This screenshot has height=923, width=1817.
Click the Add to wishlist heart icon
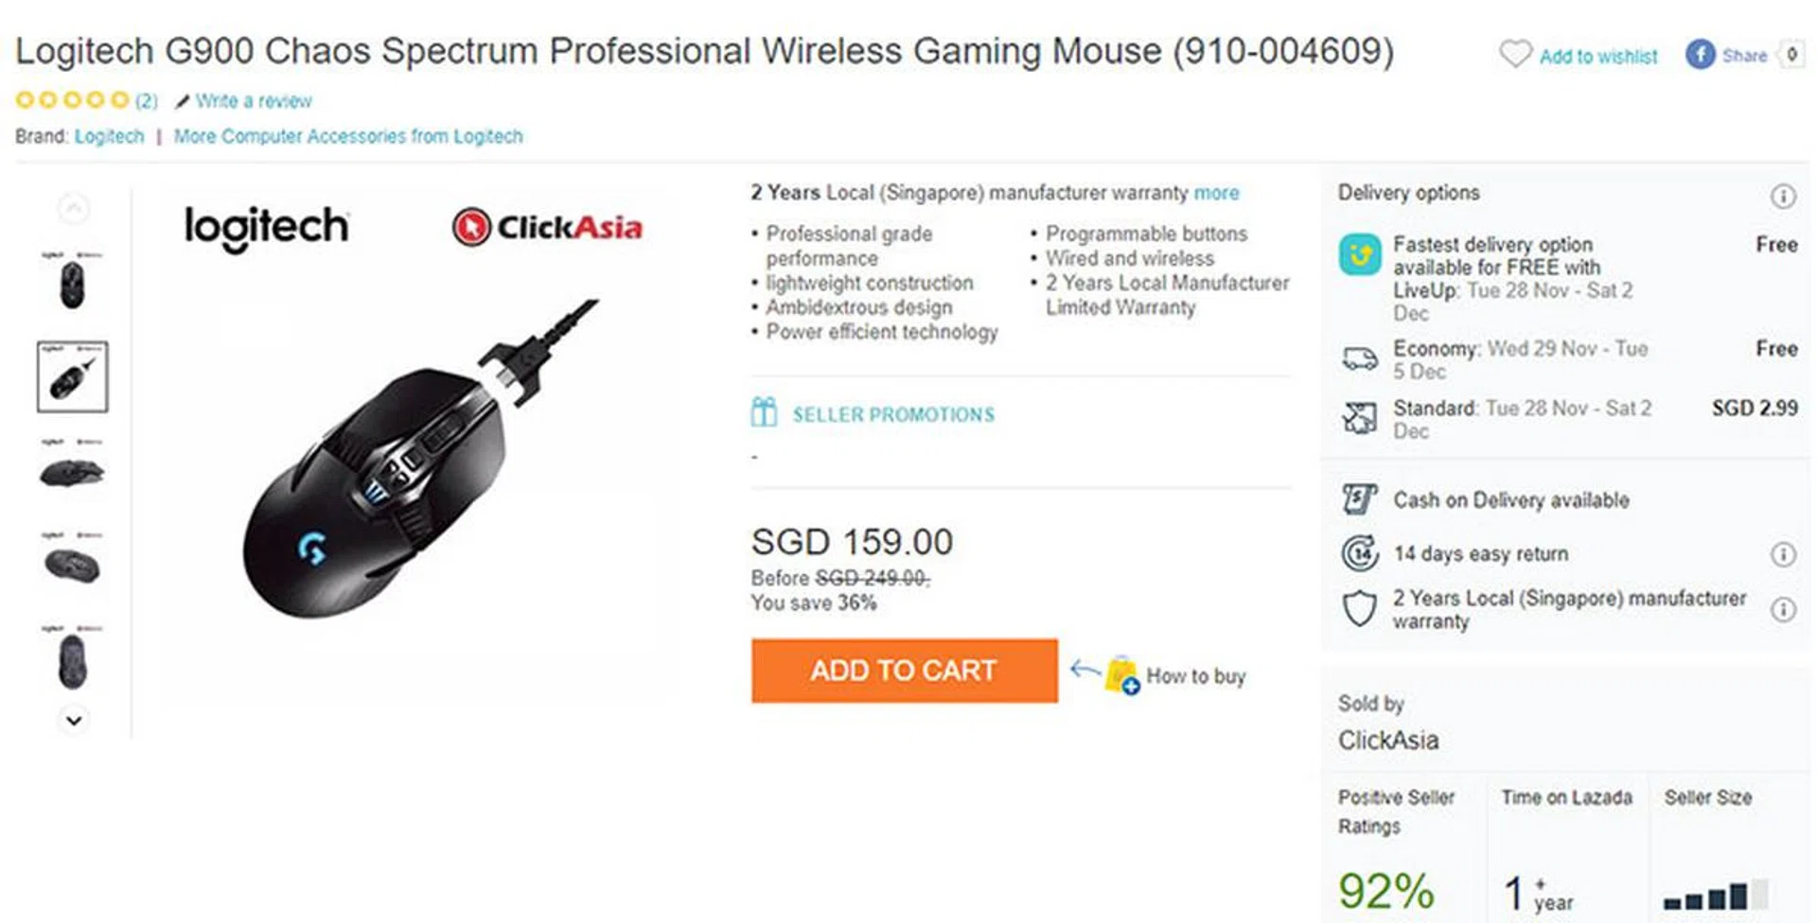click(1515, 54)
